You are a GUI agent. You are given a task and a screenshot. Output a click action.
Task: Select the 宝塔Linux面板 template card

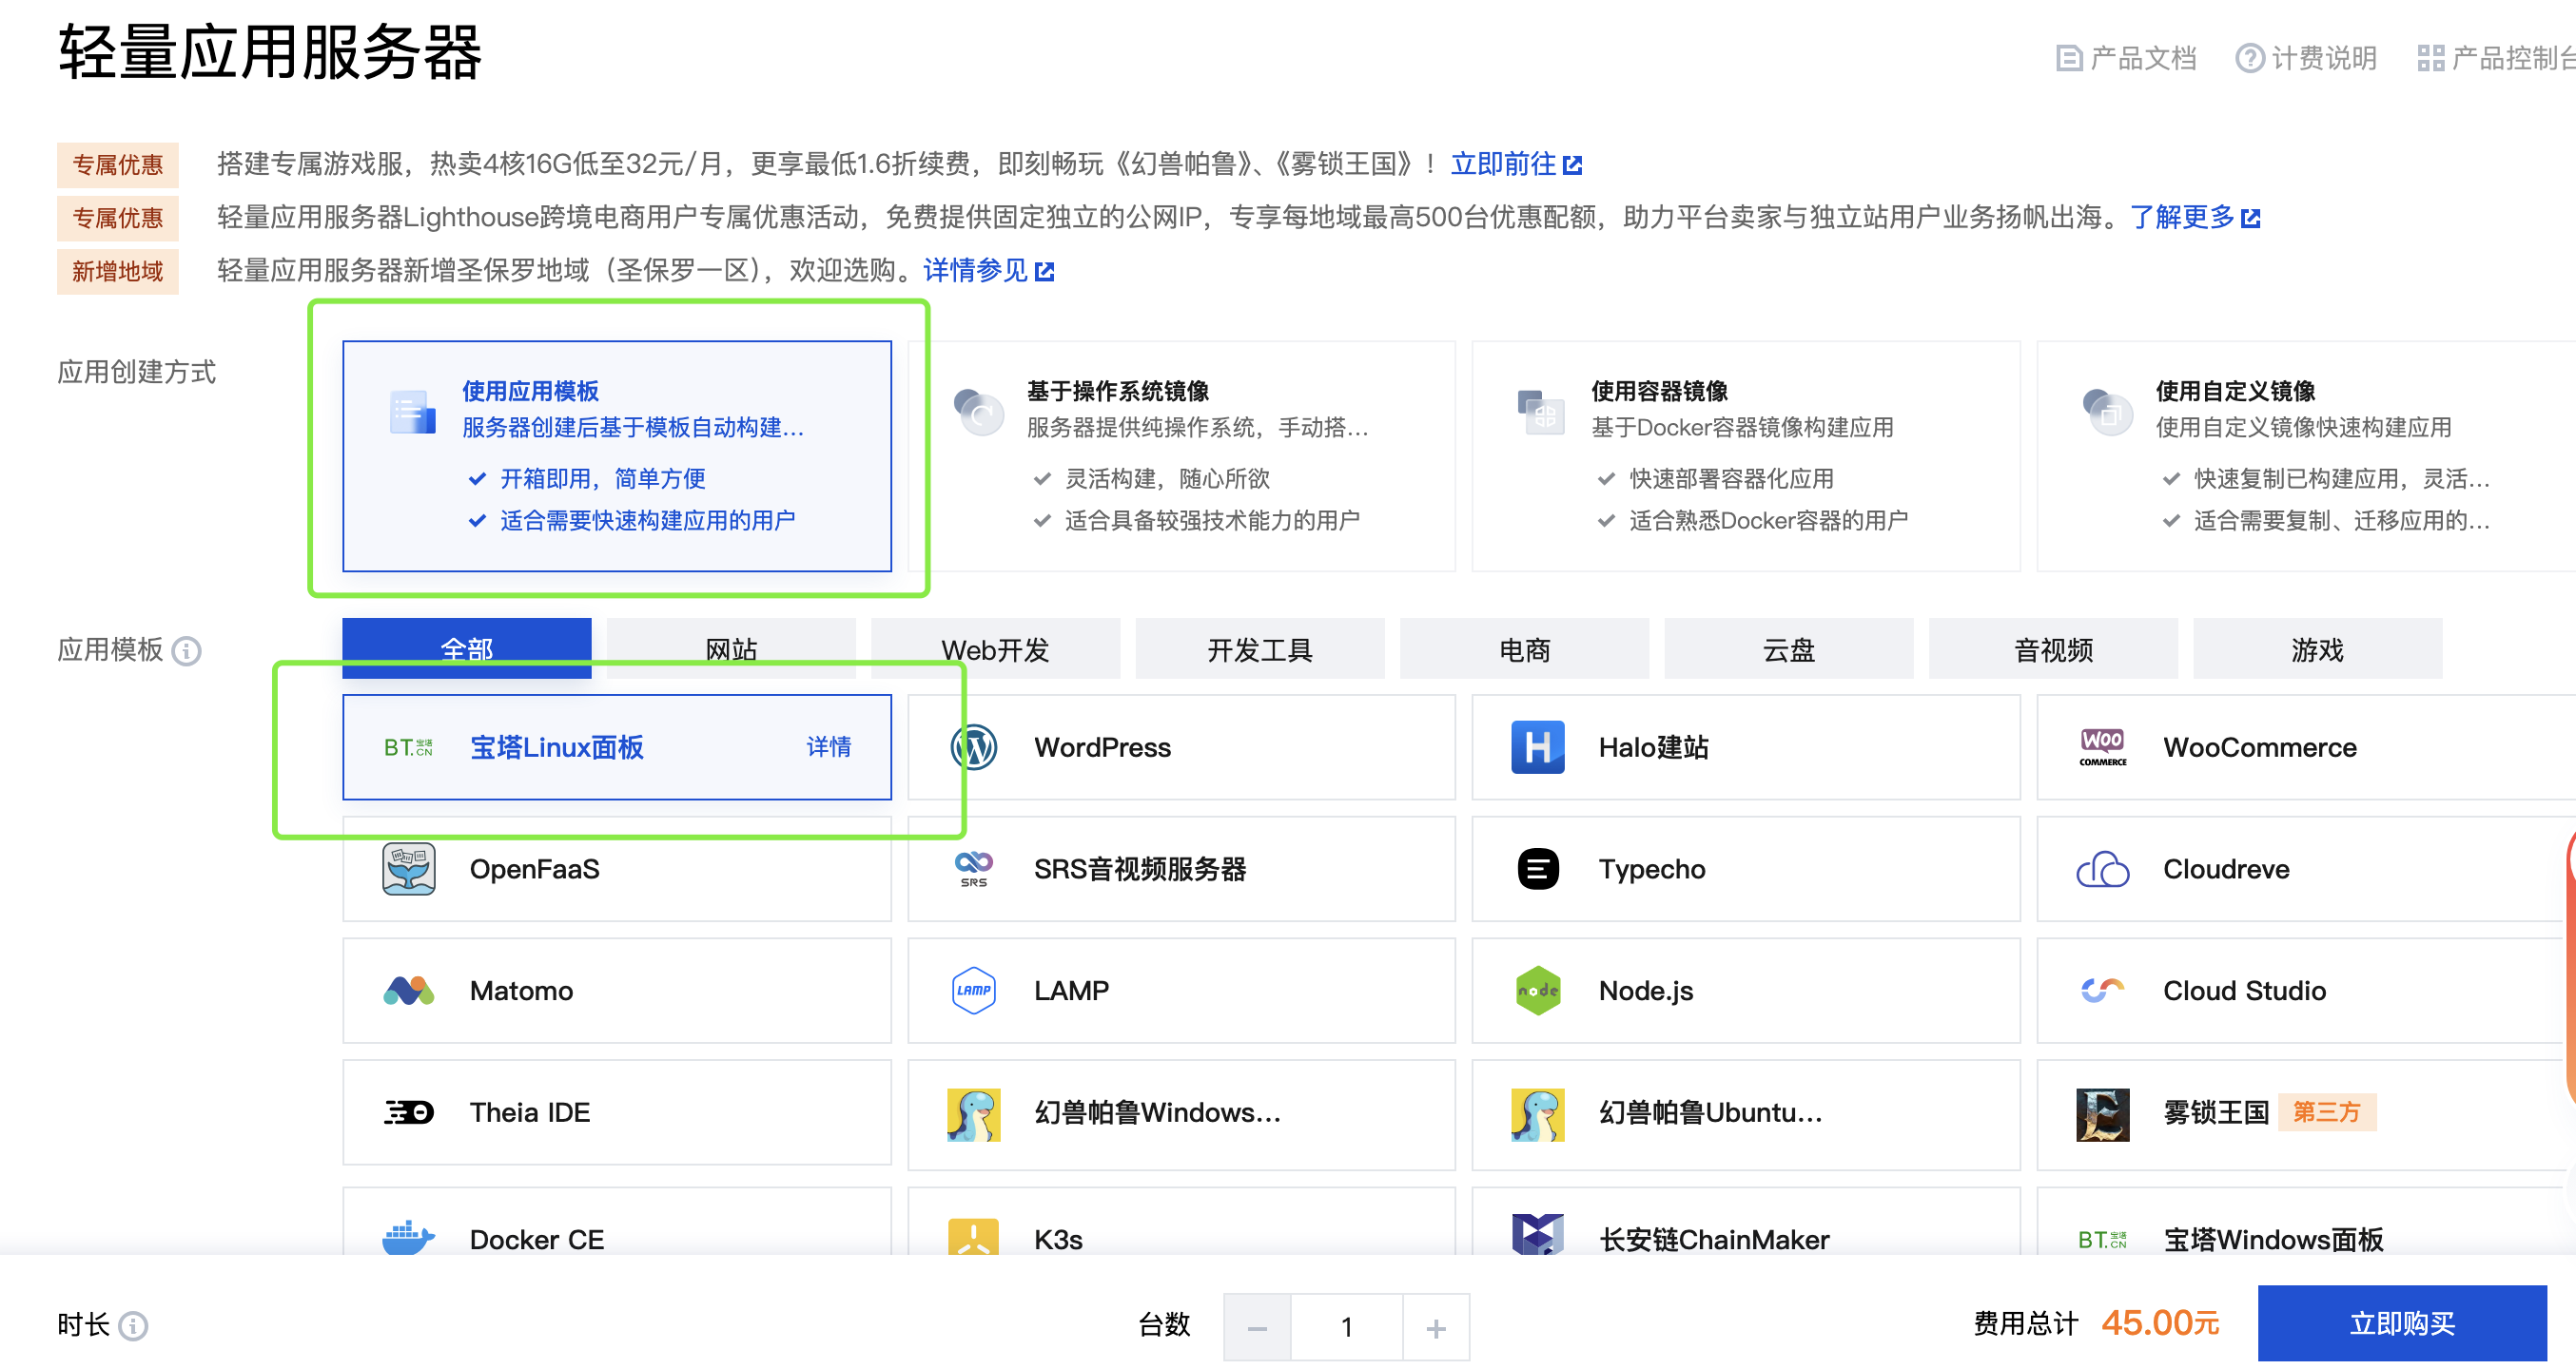point(616,747)
